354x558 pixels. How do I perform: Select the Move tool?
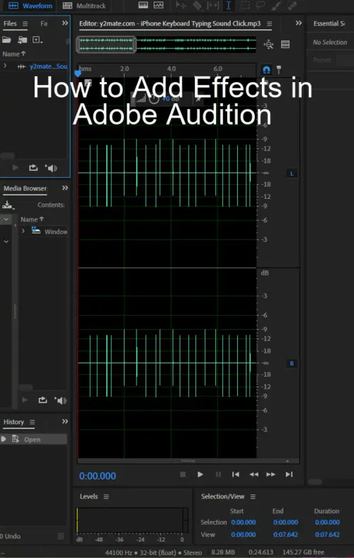click(x=181, y=6)
